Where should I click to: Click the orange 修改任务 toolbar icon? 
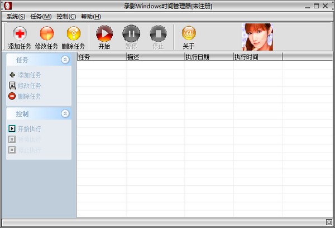46,33
